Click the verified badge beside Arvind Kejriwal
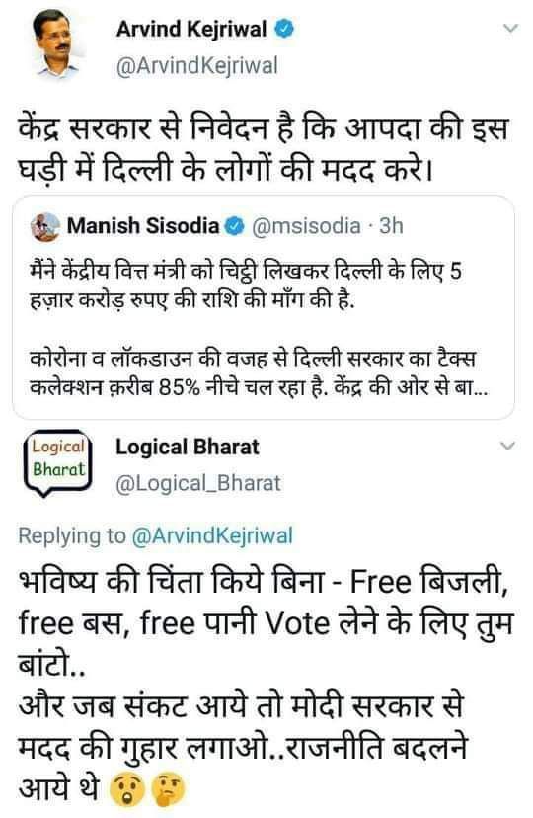The width and height of the screenshot is (533, 818). (x=284, y=29)
